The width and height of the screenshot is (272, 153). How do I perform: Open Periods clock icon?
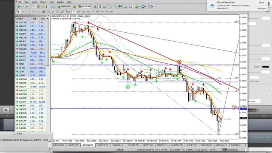[x=143, y=6]
